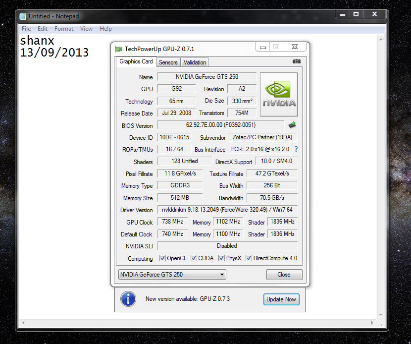
Task: Click the Texture Fillrate field 47.2 GTexel/s
Action: pyautogui.click(x=272, y=173)
